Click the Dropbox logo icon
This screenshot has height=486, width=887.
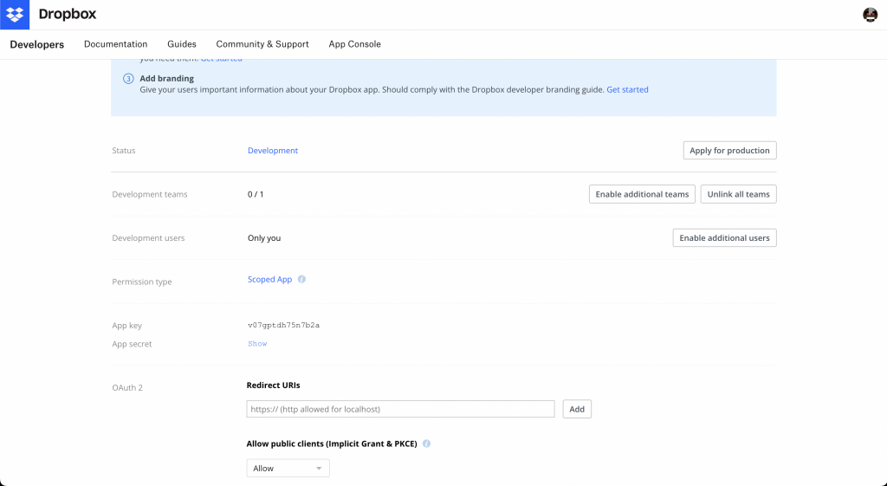pos(15,15)
